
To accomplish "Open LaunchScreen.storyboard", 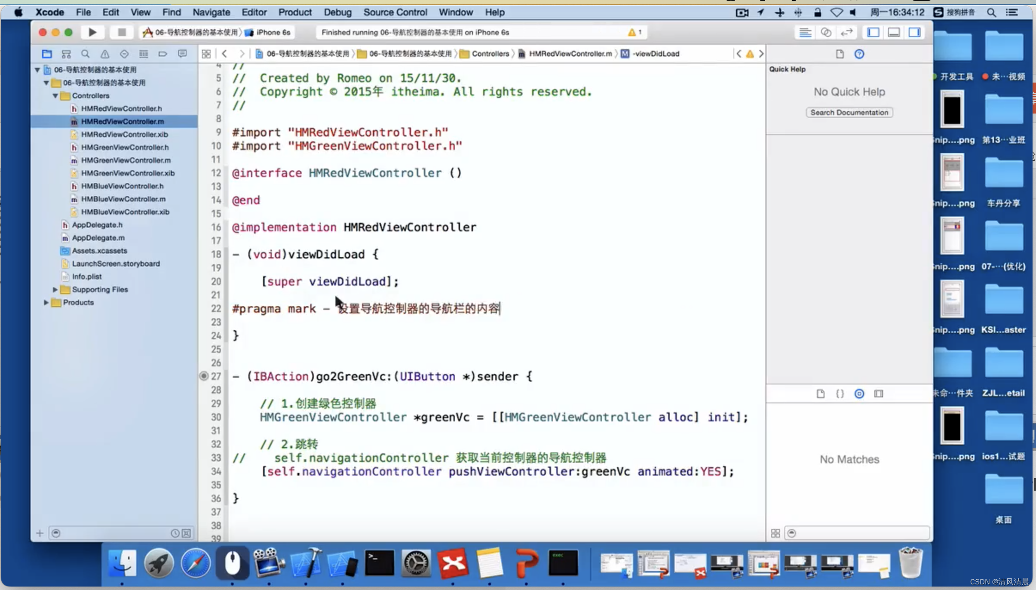I will point(116,264).
